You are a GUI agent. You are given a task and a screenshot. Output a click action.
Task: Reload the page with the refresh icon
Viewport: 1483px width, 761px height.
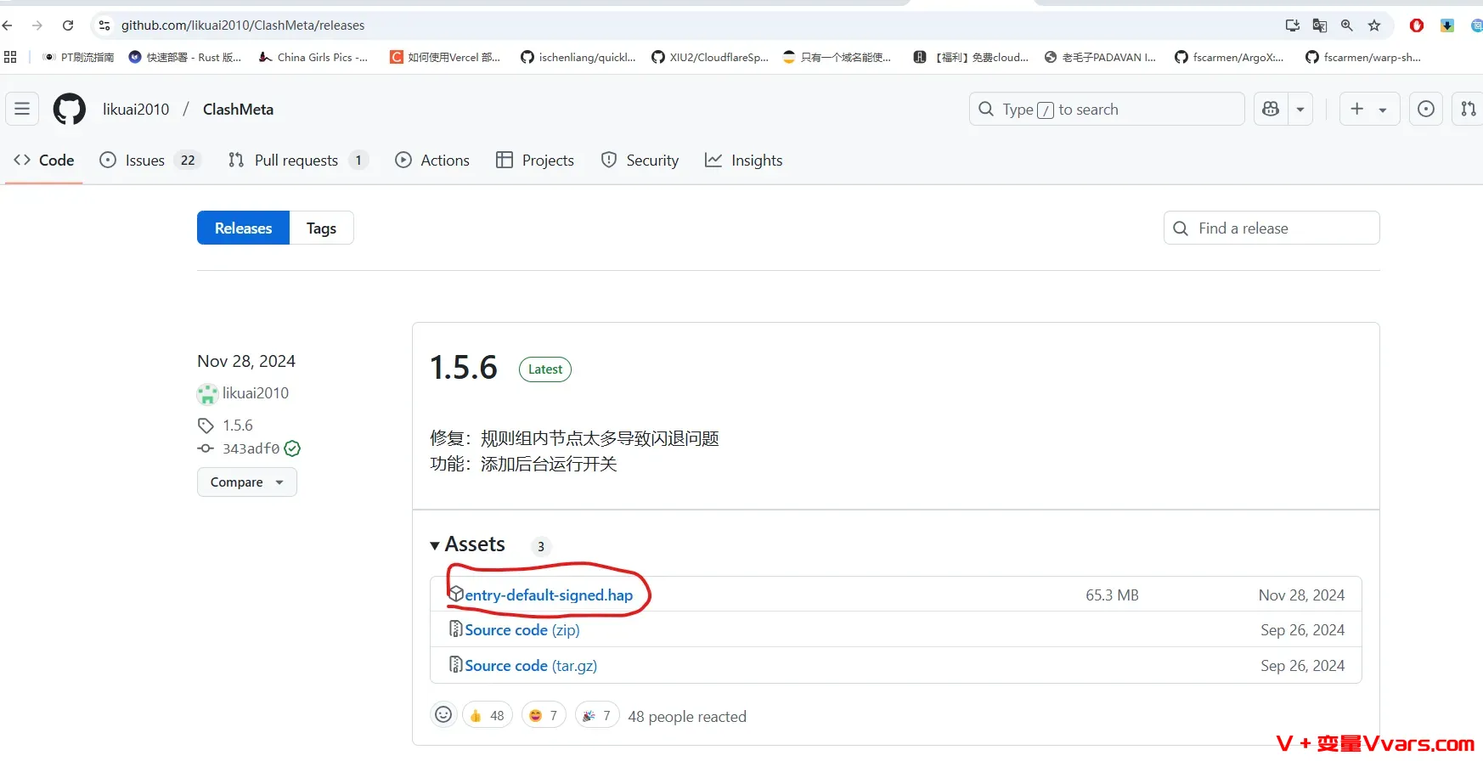coord(68,25)
